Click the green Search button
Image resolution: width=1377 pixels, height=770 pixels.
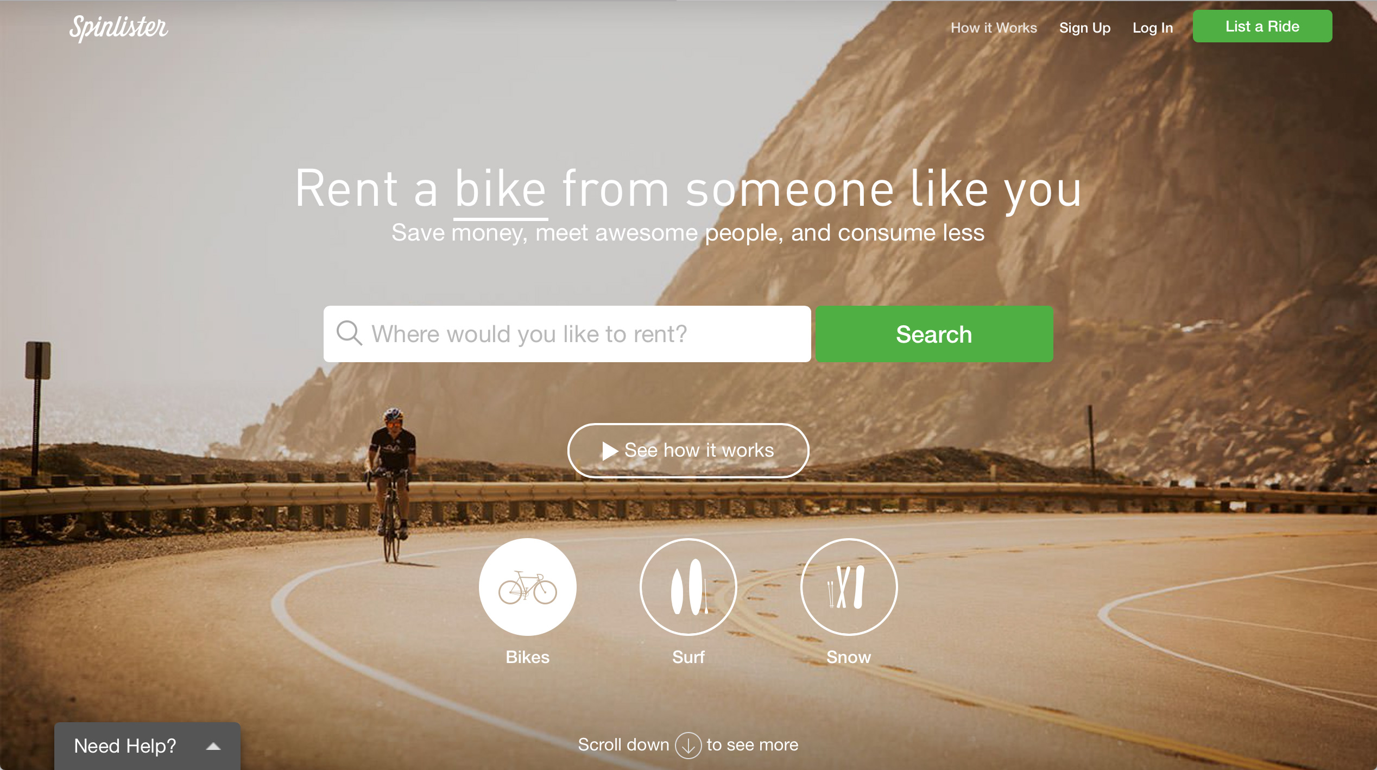934,334
